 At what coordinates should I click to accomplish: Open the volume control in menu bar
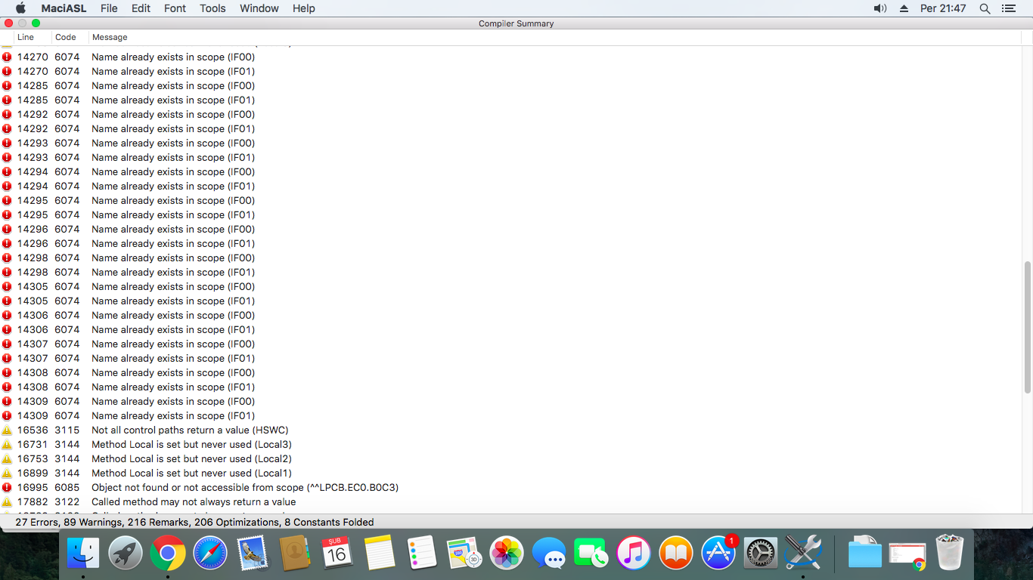879,8
